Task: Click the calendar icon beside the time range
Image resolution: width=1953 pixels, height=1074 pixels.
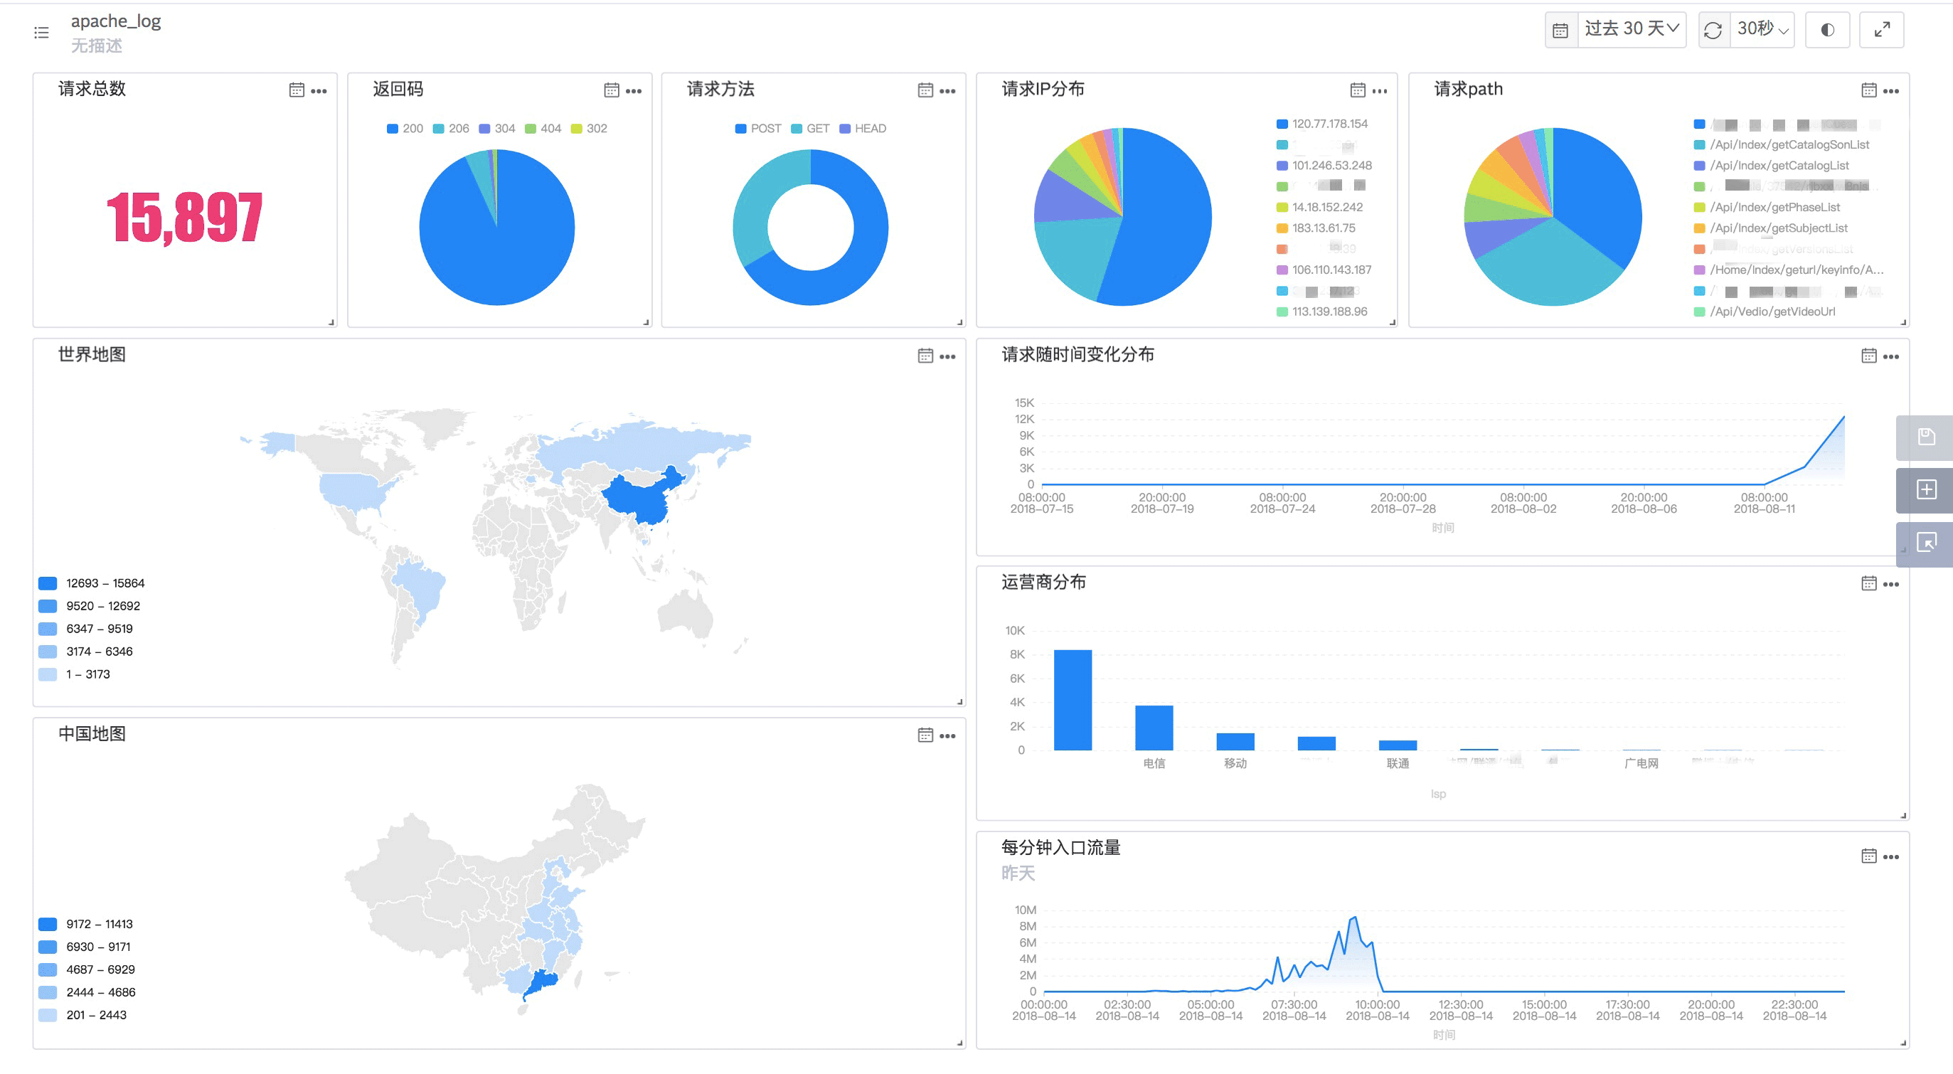Action: 1560,31
